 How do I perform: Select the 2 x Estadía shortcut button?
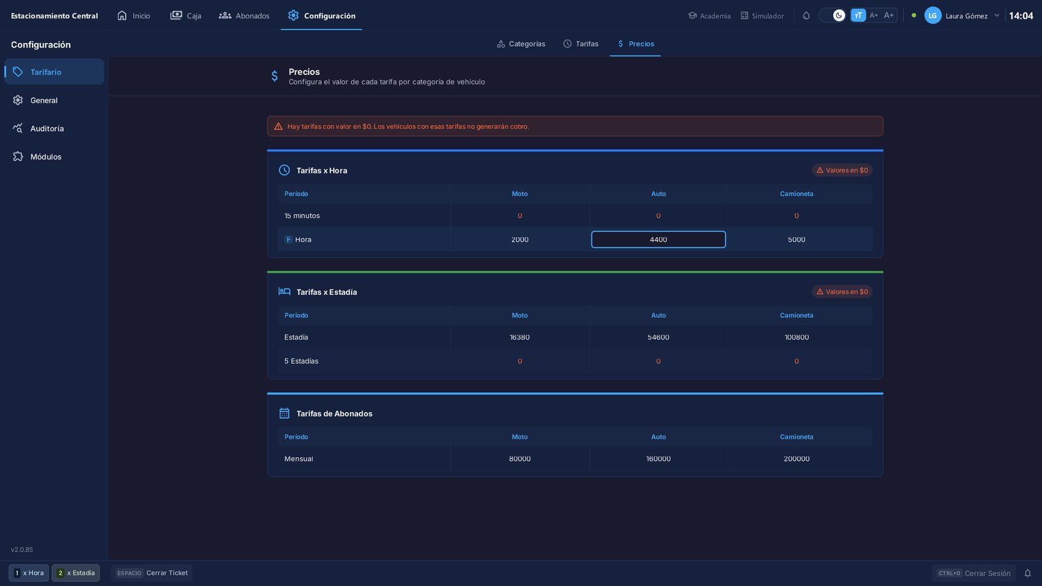76,573
